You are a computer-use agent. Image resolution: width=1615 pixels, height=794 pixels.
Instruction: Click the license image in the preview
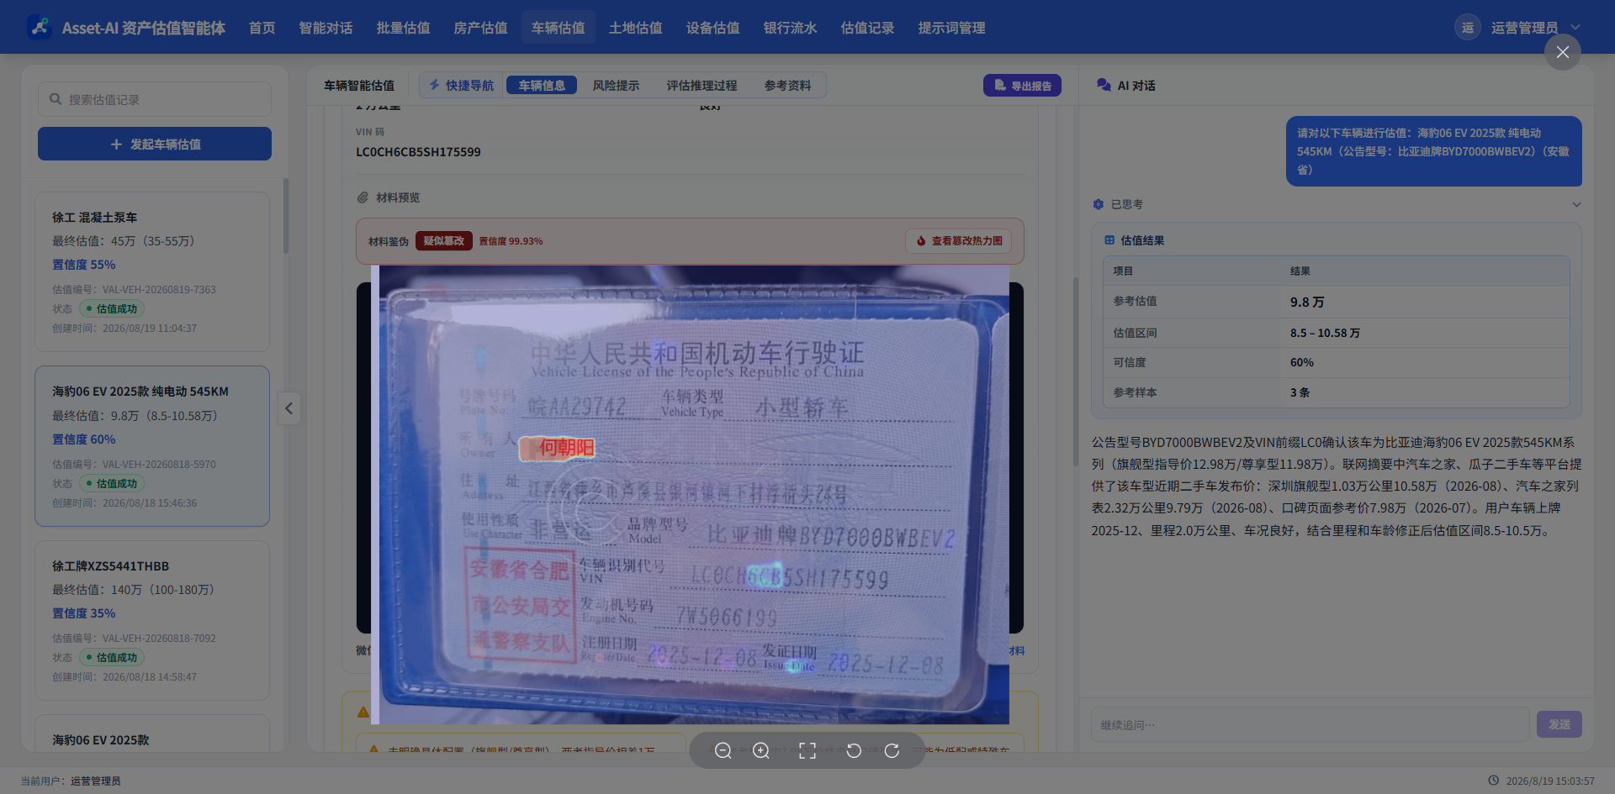(x=690, y=495)
